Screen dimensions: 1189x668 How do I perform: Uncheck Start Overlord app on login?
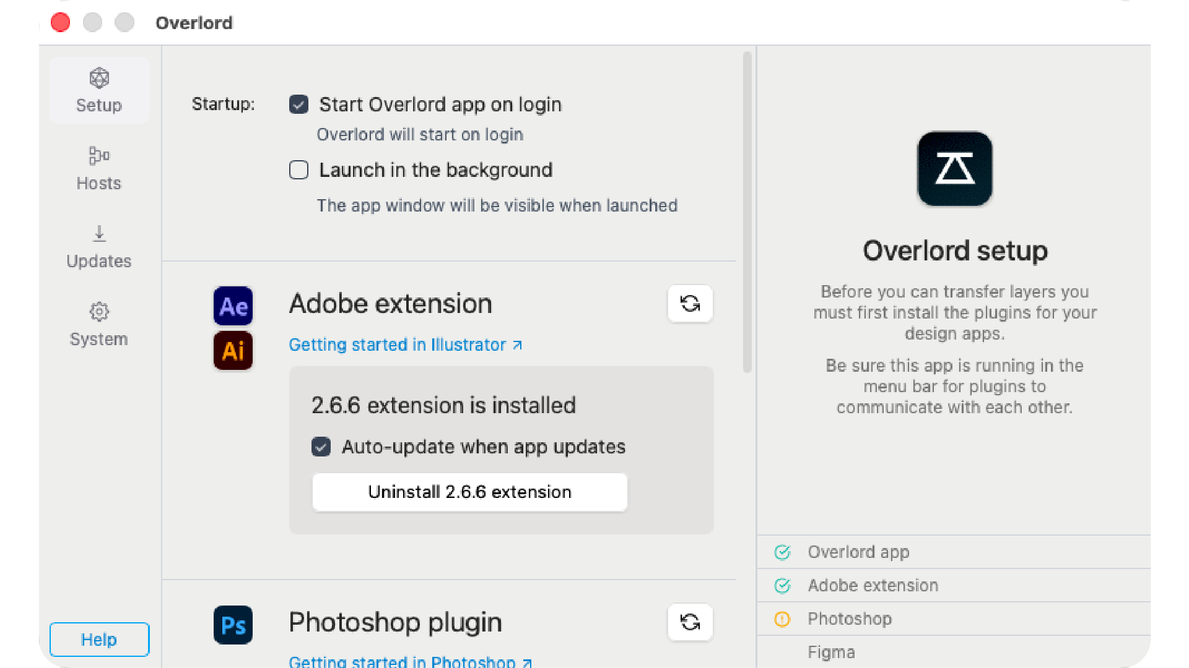point(298,105)
